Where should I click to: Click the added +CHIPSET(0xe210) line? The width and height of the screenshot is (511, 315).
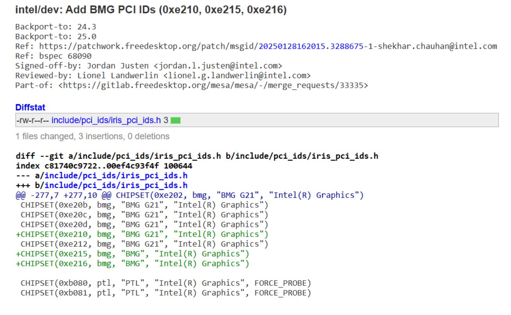tap(142, 234)
